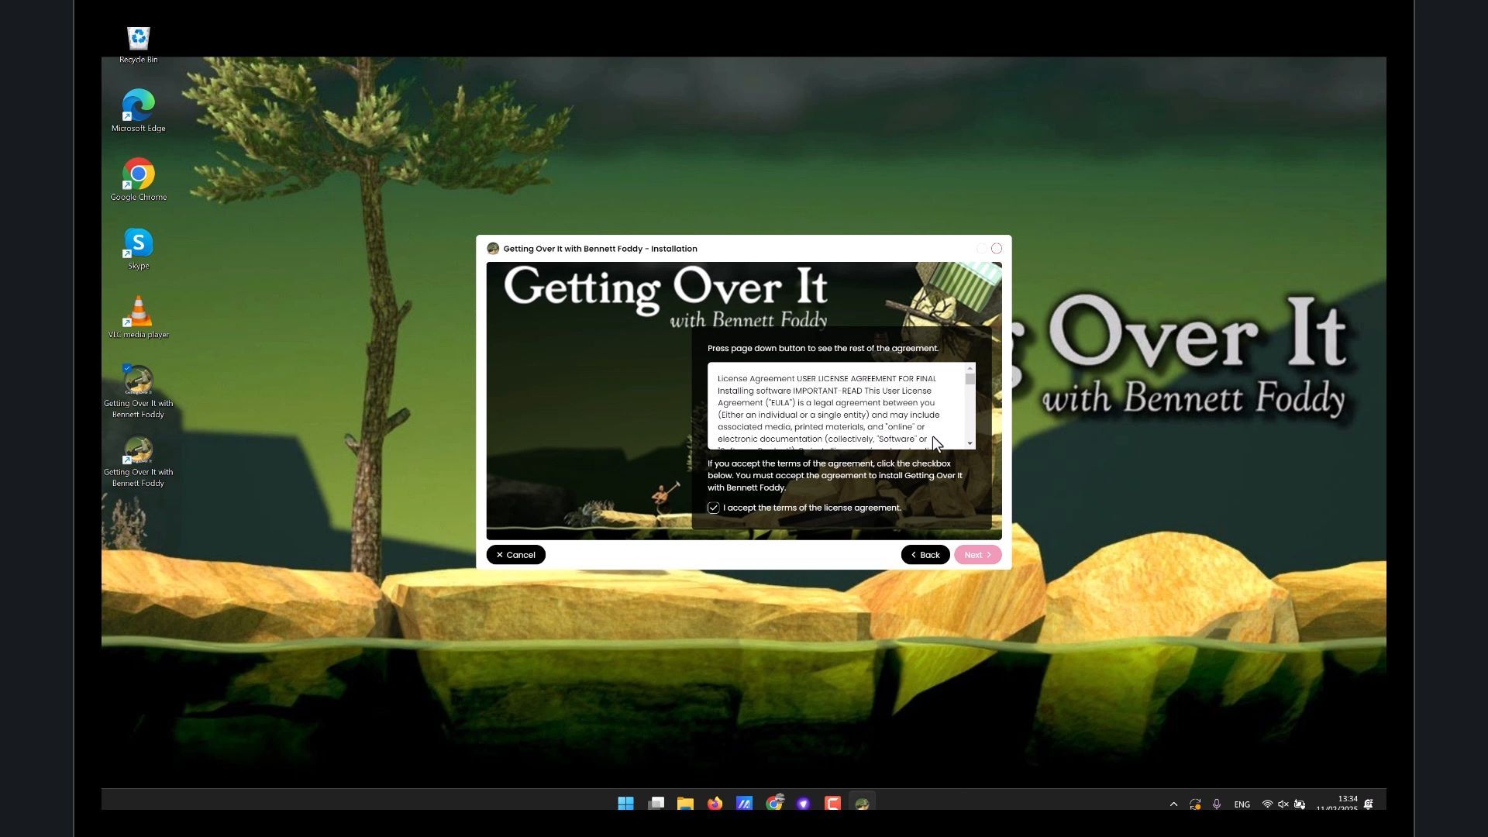Viewport: 1488px width, 837px height.
Task: Click the sync update tray icon
Action: [1195, 804]
